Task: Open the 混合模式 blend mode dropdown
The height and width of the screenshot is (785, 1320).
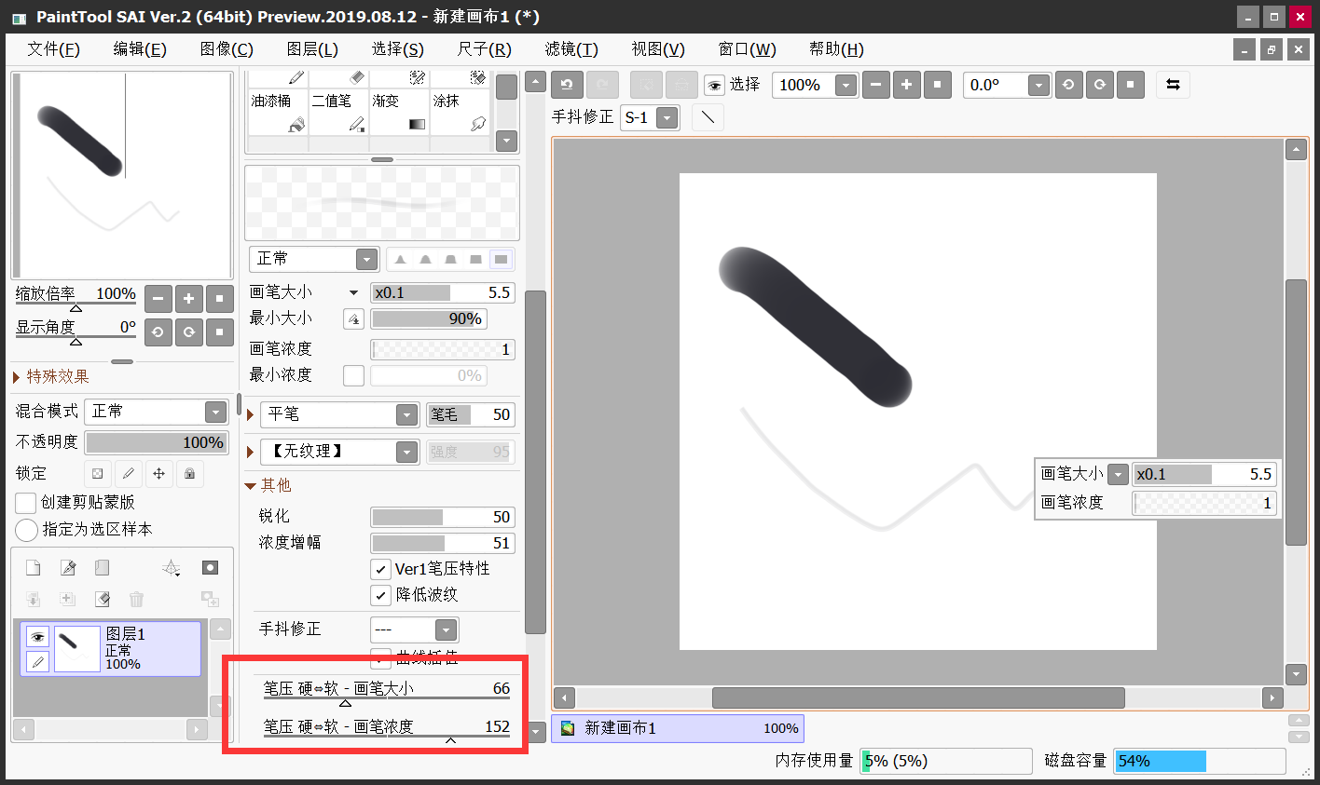Action: click(157, 412)
